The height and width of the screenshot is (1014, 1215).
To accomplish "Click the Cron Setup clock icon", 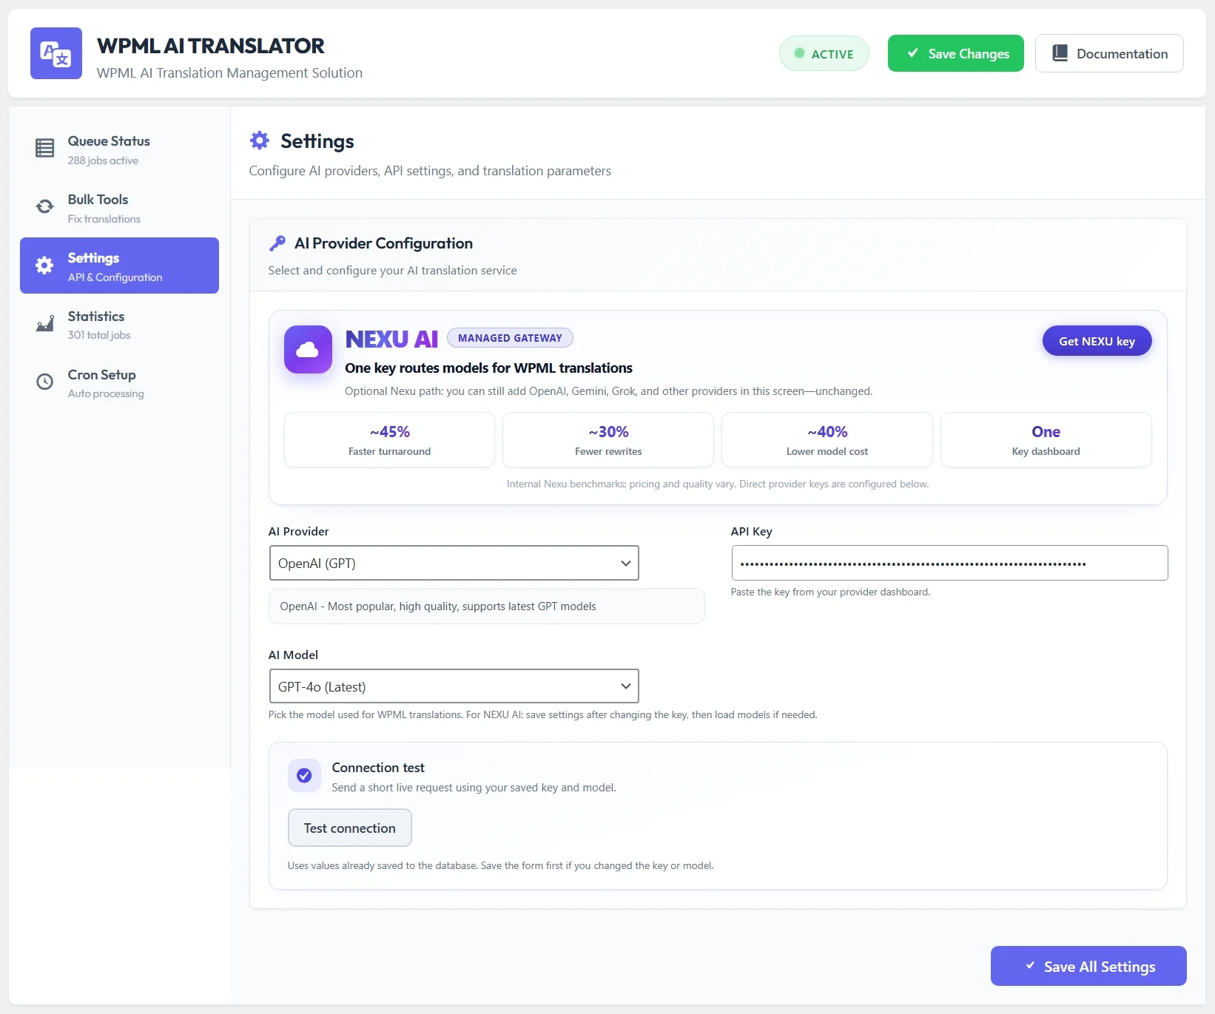I will [x=44, y=382].
